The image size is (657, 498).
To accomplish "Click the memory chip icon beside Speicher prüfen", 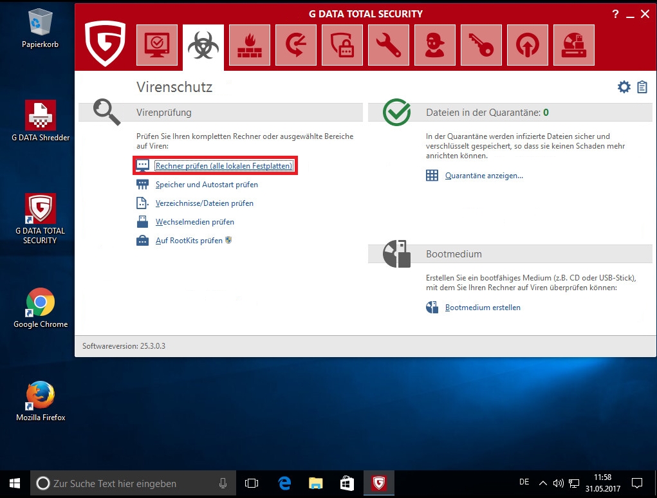I will click(x=142, y=184).
